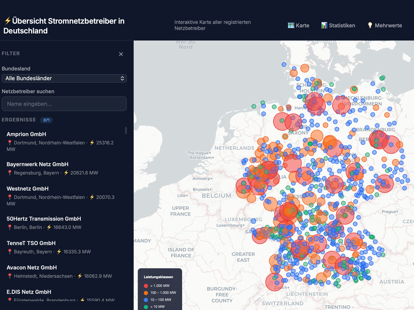Select Avacon Netz GmbH result

click(64, 272)
